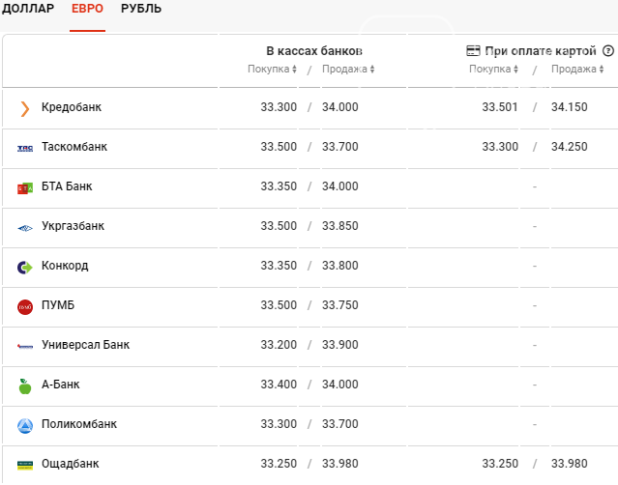
Task: Click the Concord bank logo icon
Action: [25, 267]
